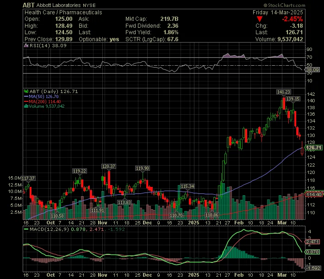This screenshot has width=324, height=279.
Task: Click the Optionable yes value
Action: click(x=114, y=39)
